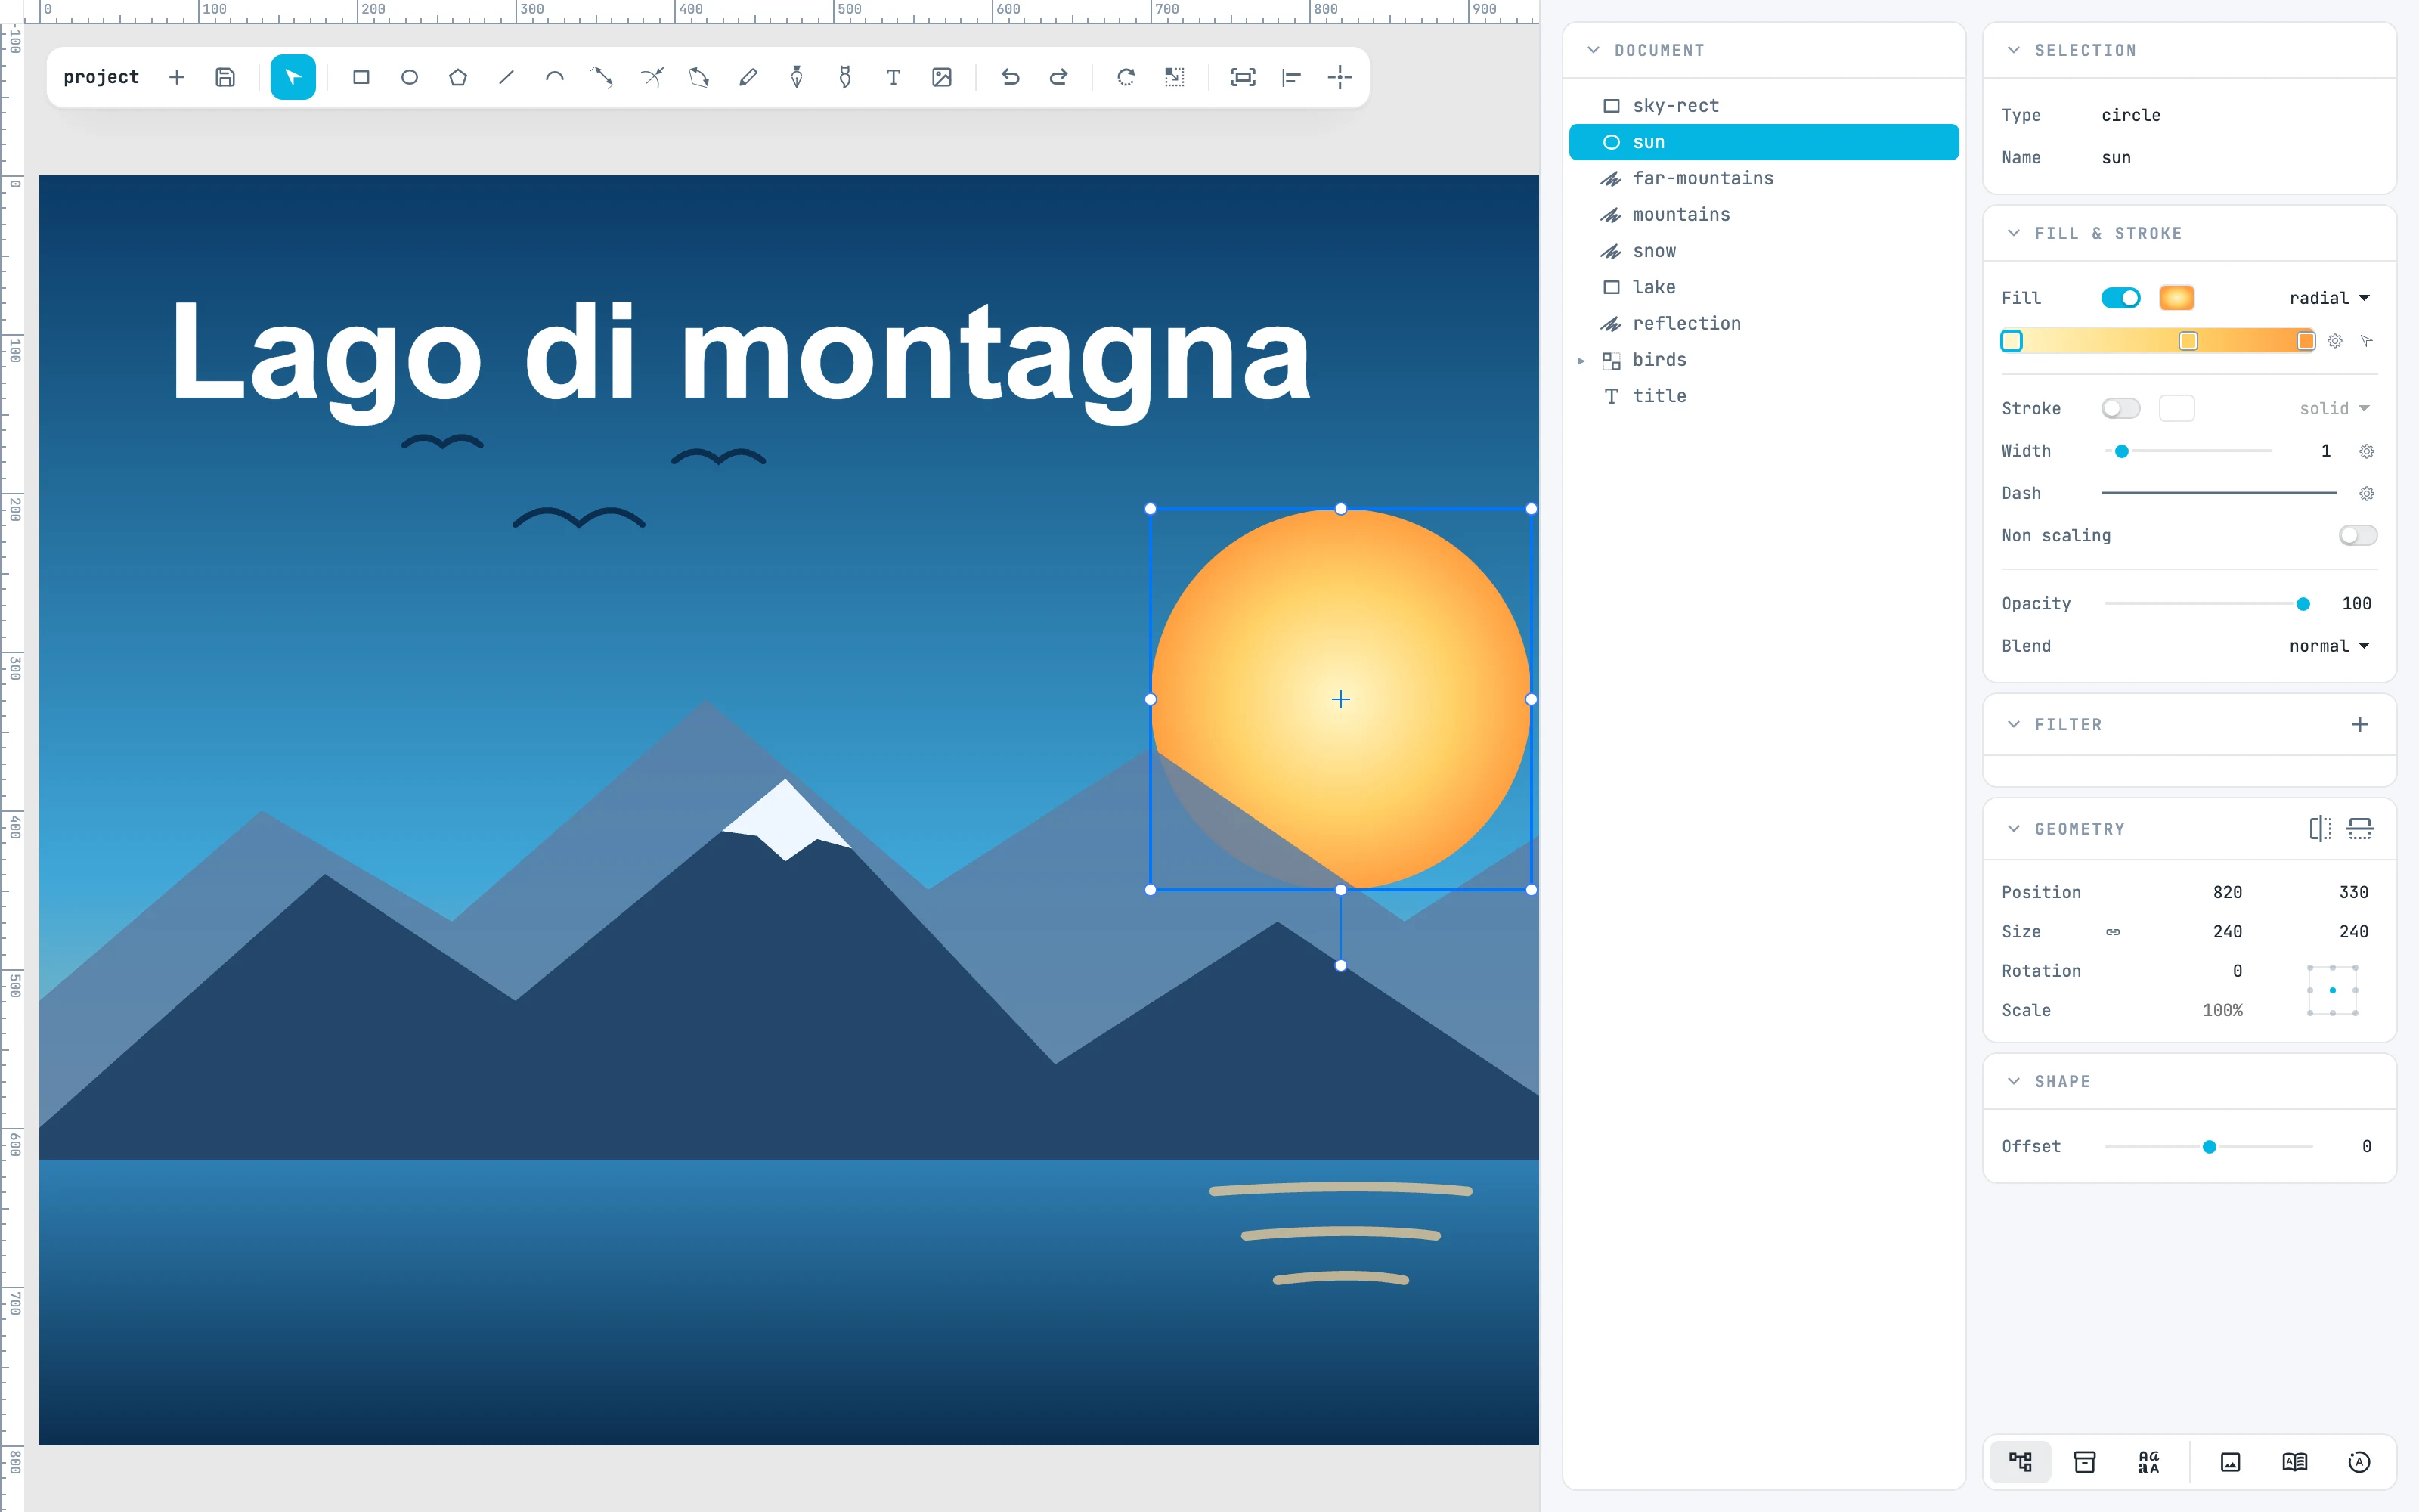Select the far-mountains layer
Viewport: 2419px width, 1512px height.
pos(1764,178)
